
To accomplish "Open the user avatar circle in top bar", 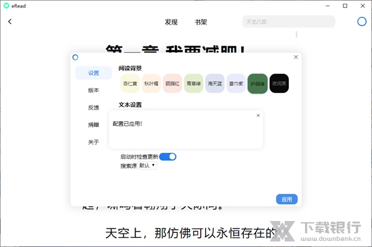I will click(x=361, y=22).
